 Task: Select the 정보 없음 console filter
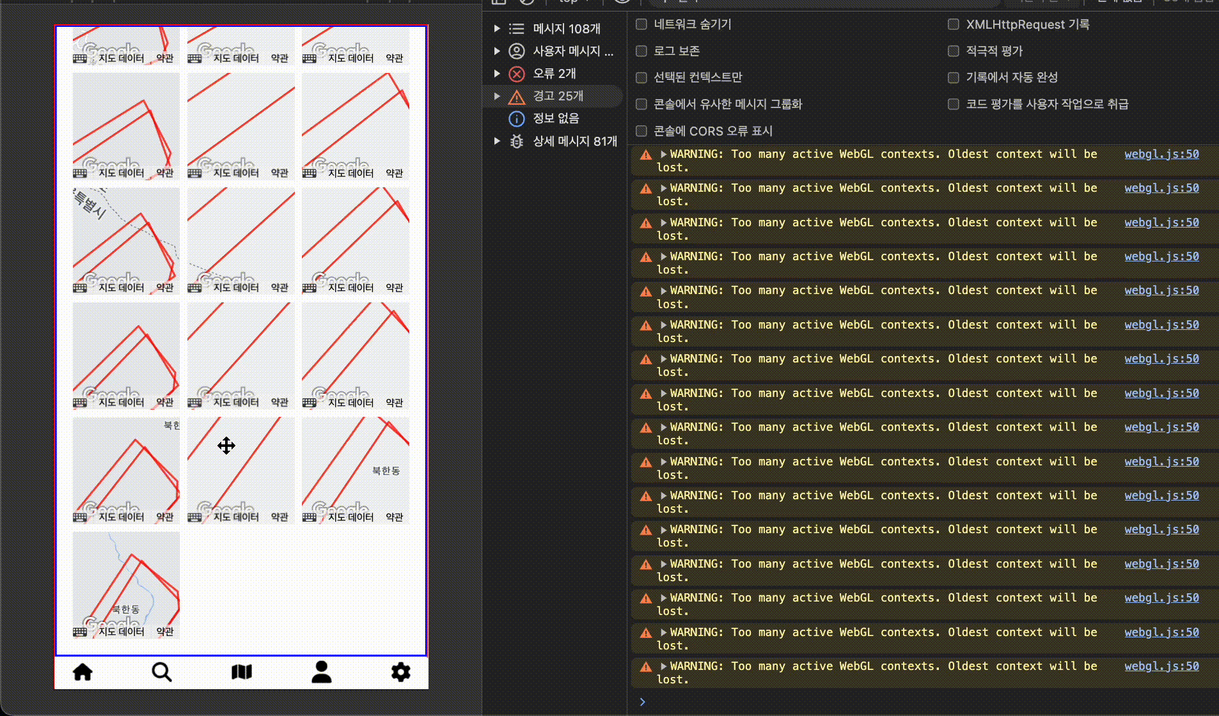tap(556, 118)
